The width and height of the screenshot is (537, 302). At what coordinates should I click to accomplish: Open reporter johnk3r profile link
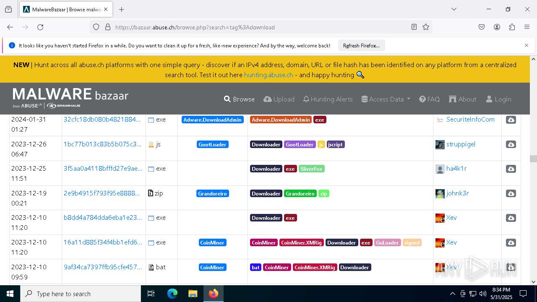(457, 193)
